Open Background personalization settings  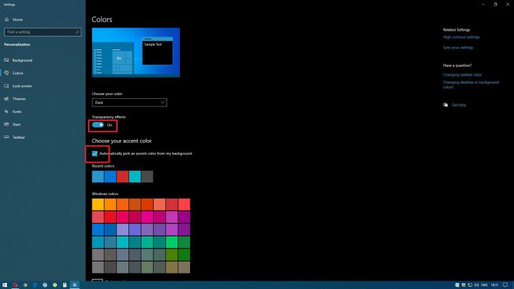tap(22, 60)
